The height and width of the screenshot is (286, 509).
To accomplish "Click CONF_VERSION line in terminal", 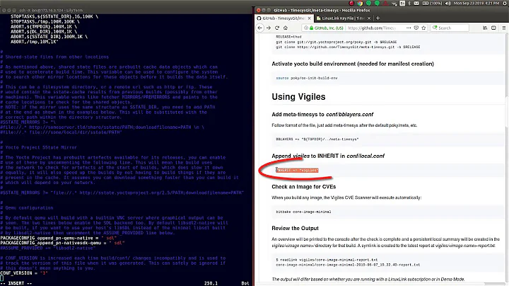I will pyautogui.click(x=24, y=273).
